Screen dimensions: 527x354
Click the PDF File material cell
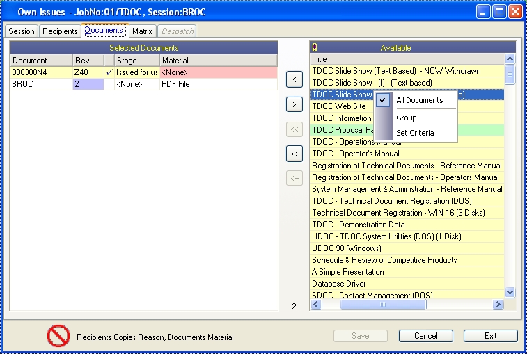(219, 84)
